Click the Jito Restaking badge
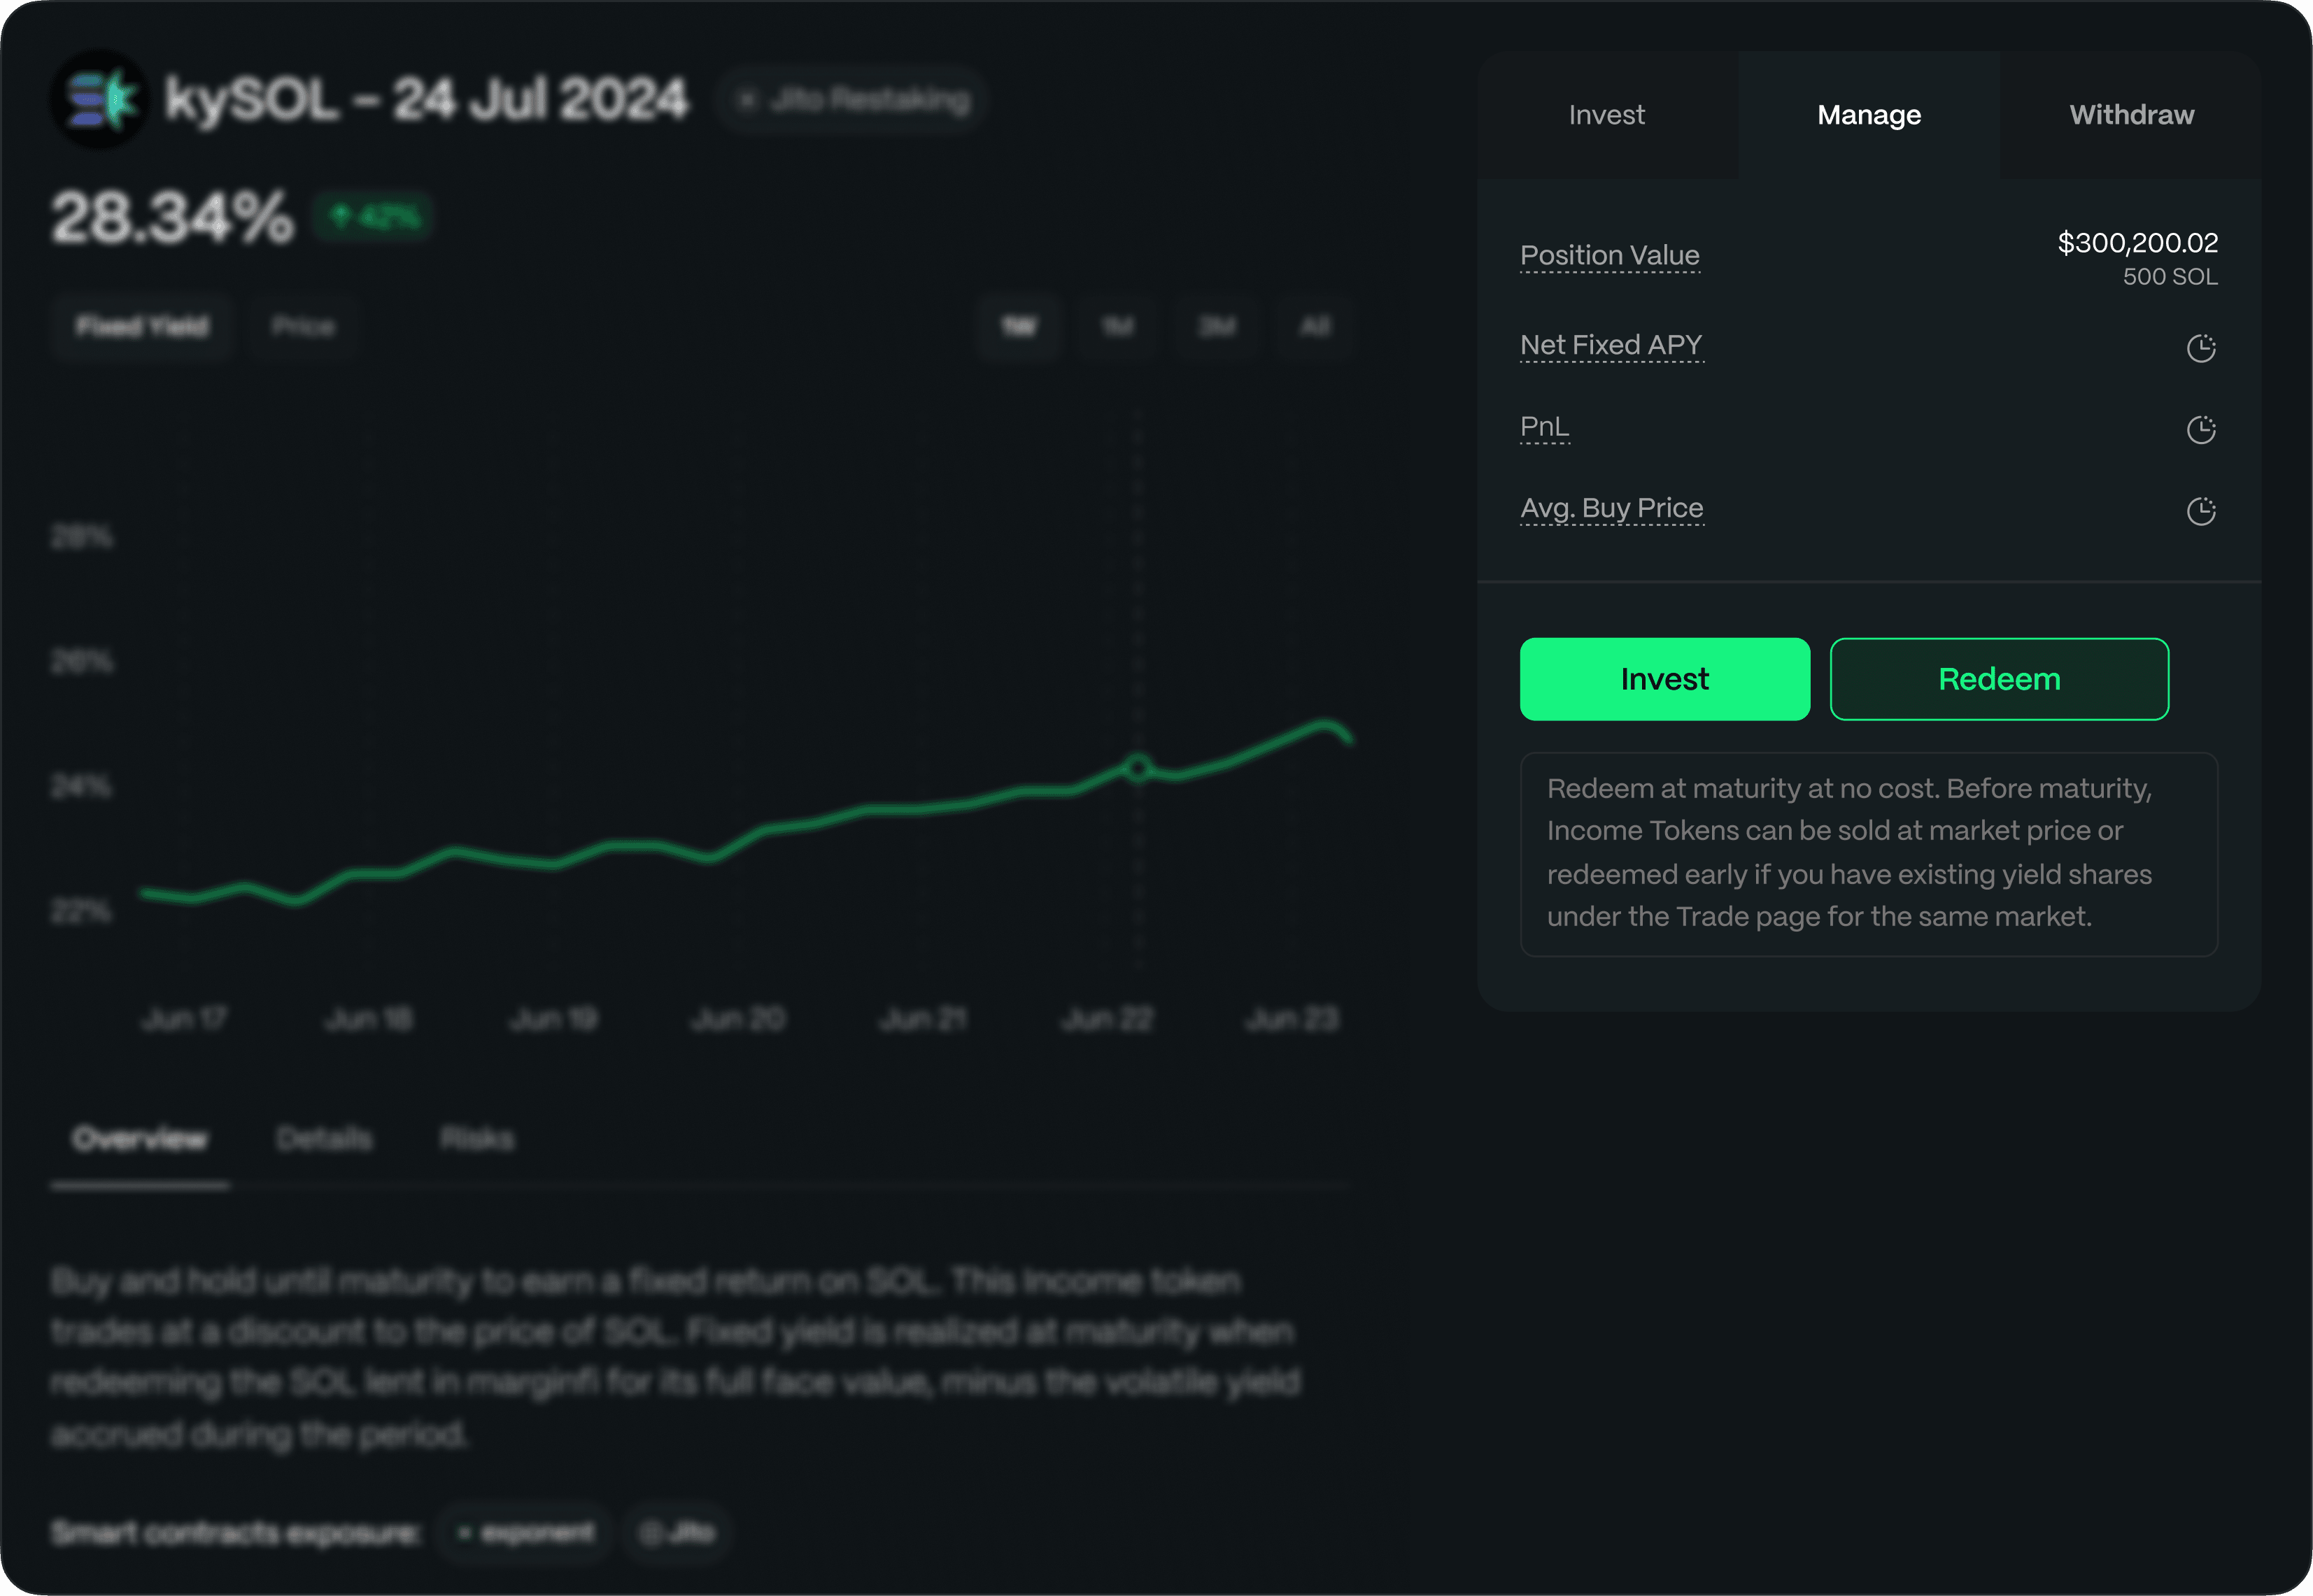Screen dimensions: 2313x1596 pyautogui.click(x=852, y=100)
